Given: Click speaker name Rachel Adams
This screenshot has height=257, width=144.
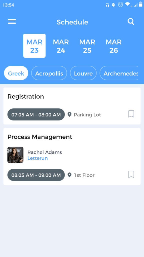Looking at the screenshot, I should pos(44,152).
